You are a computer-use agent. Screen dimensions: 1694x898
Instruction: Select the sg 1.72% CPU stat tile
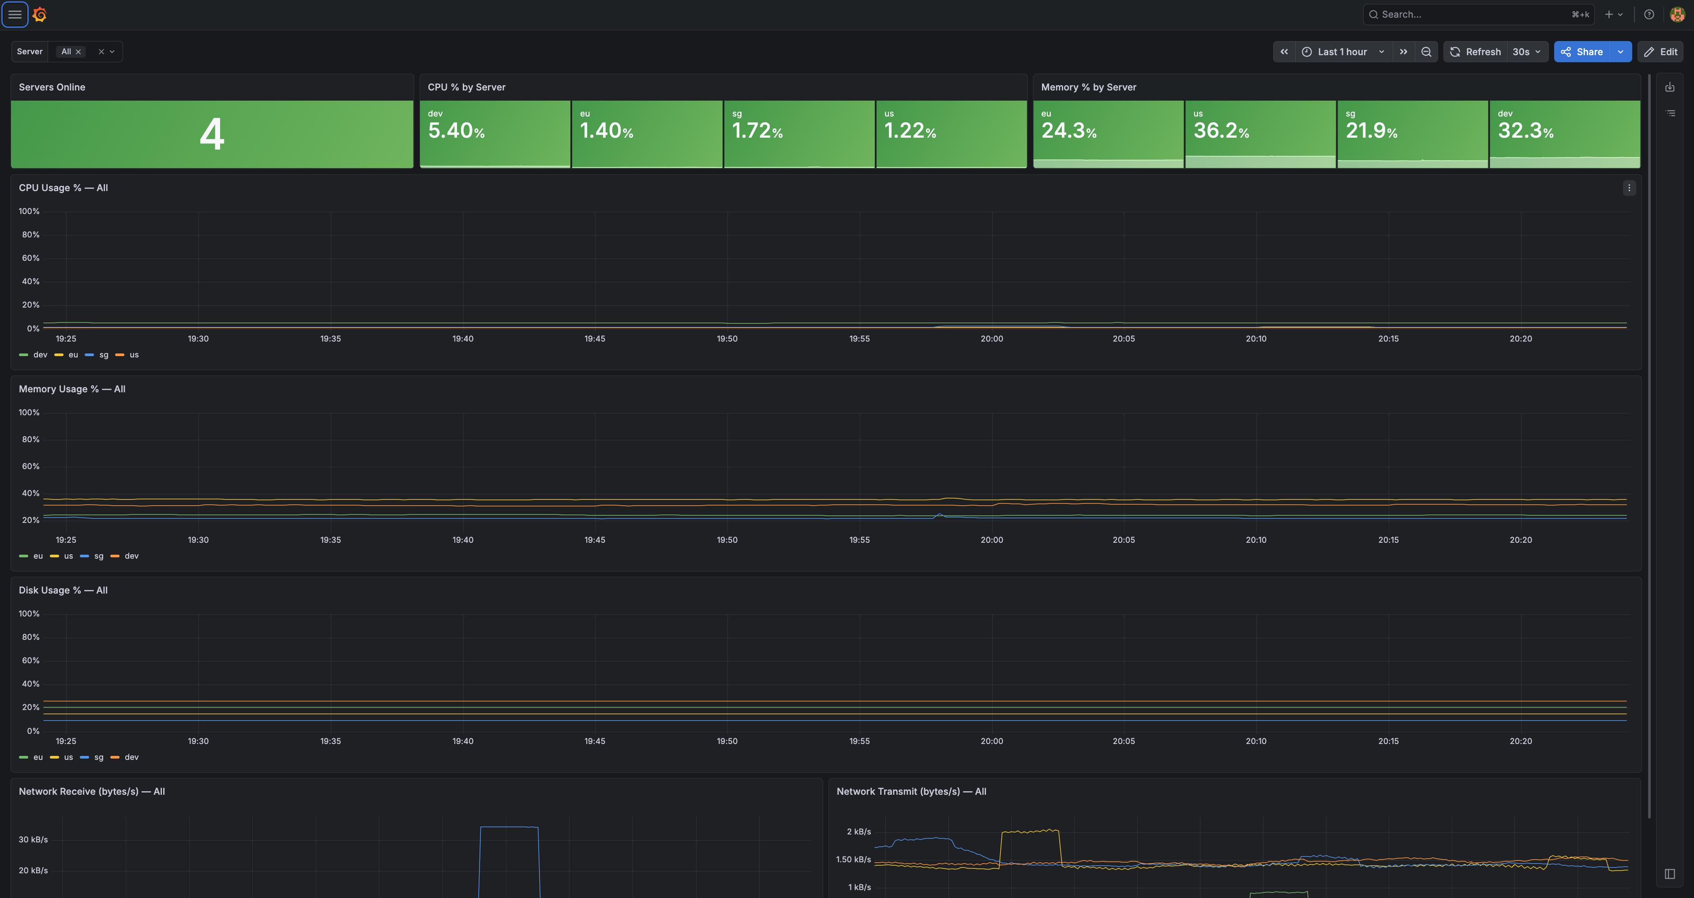pyautogui.click(x=799, y=134)
